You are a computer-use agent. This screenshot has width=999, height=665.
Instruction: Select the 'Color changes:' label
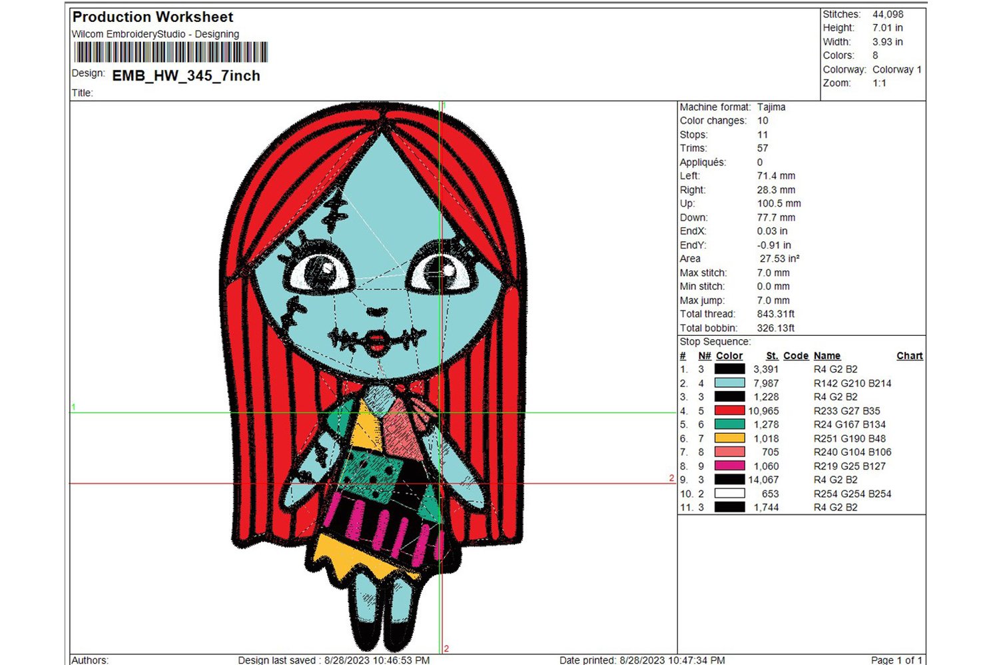coord(713,121)
